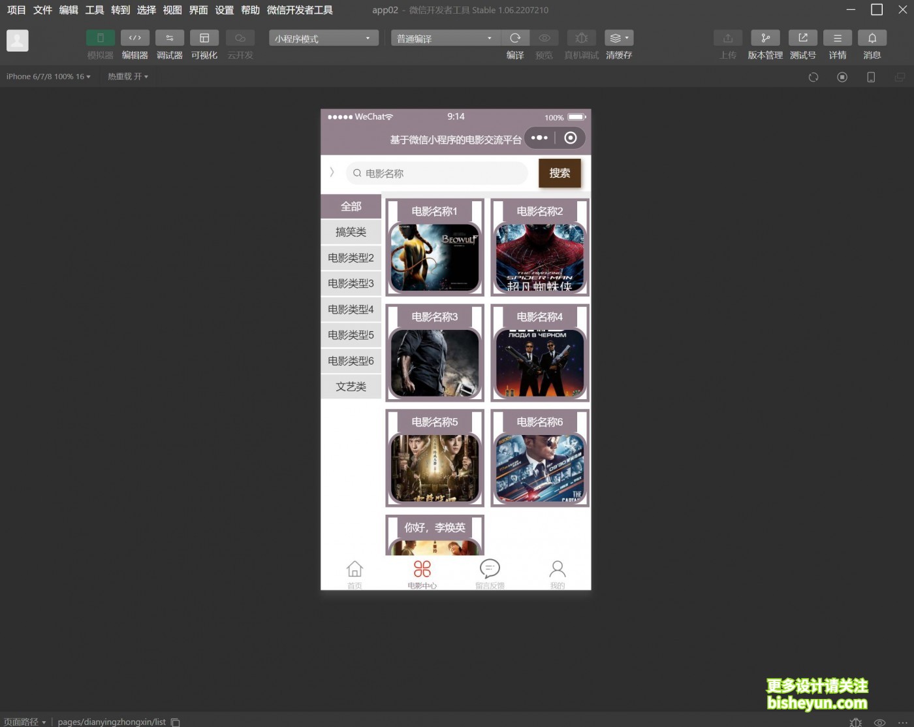This screenshot has width=914, height=727.
Task: Click the preview (预览) eye icon
Action: click(x=544, y=38)
